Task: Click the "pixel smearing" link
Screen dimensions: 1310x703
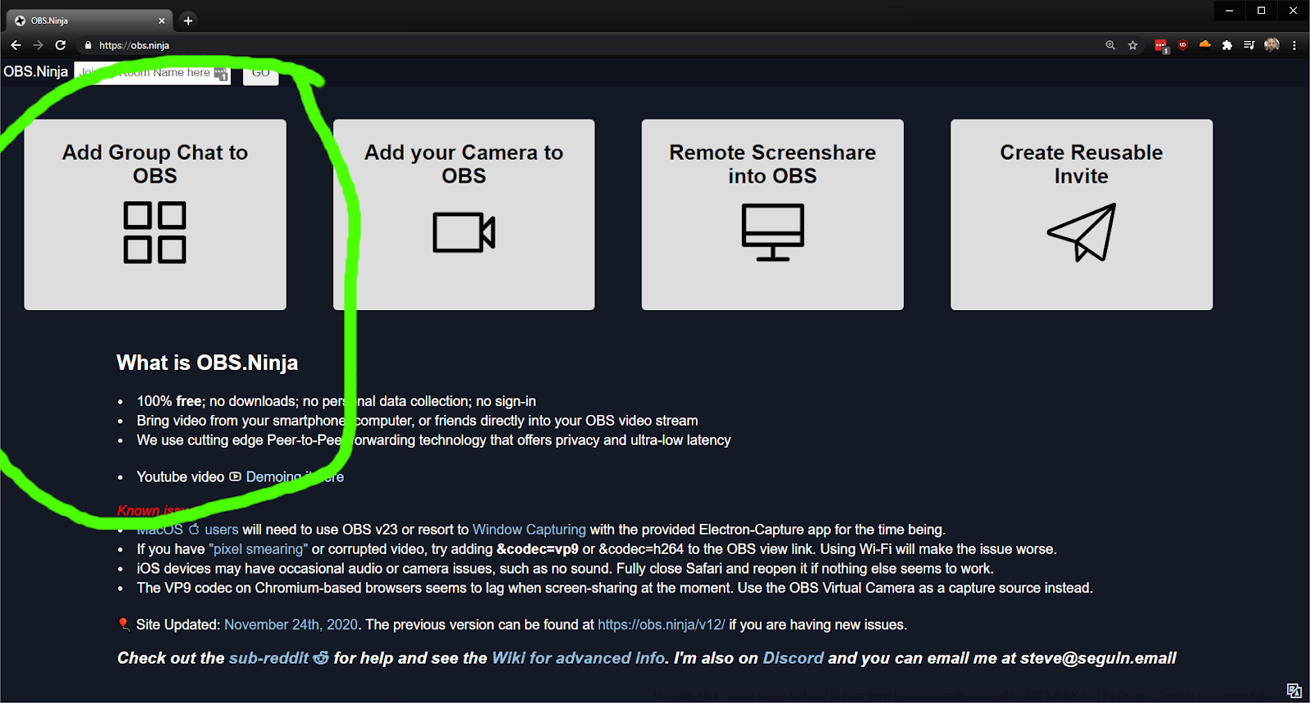Action: [x=259, y=549]
